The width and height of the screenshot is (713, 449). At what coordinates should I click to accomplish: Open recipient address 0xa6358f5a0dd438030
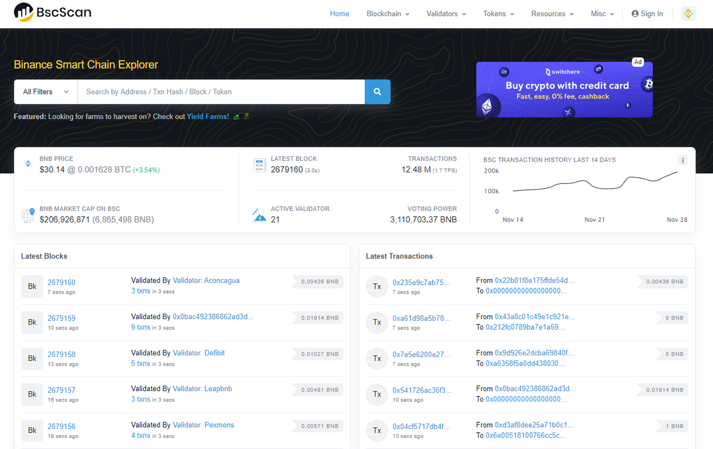coord(526,363)
